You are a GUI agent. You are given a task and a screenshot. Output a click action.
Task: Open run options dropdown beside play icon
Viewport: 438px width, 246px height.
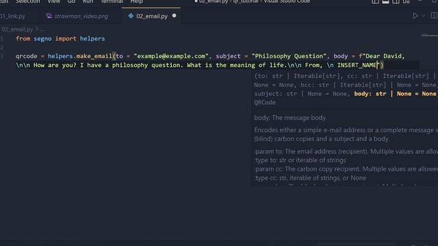pyautogui.click(x=423, y=16)
